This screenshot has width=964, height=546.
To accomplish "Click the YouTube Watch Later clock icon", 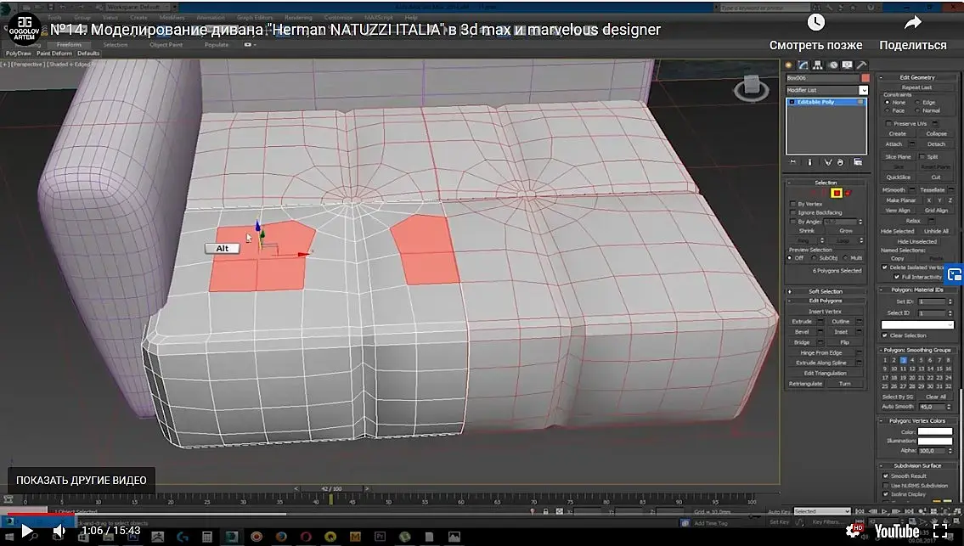I will 815,23.
